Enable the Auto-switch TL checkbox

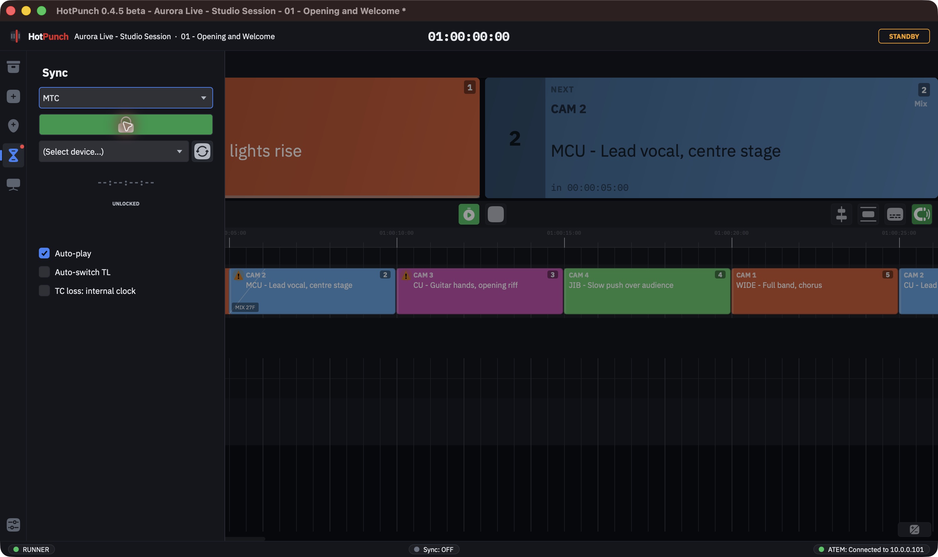point(44,272)
